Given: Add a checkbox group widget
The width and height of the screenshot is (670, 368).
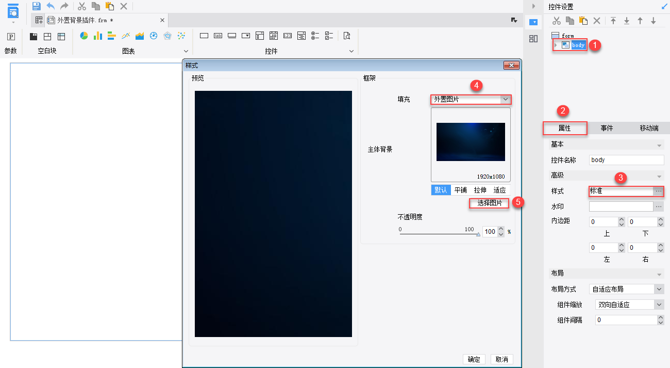Looking at the screenshot, I should coord(329,36).
